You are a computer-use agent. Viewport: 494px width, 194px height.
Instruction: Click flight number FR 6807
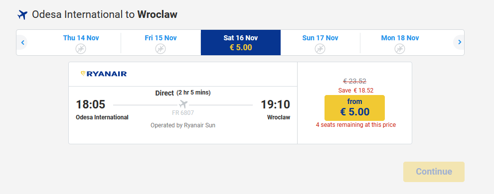click(183, 112)
